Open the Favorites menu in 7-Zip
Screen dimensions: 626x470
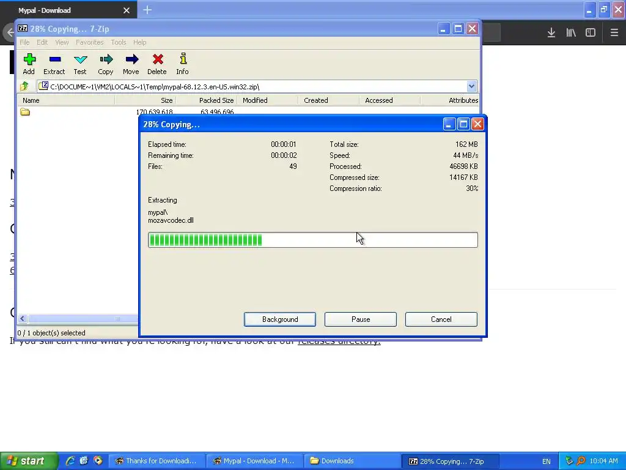tap(89, 42)
